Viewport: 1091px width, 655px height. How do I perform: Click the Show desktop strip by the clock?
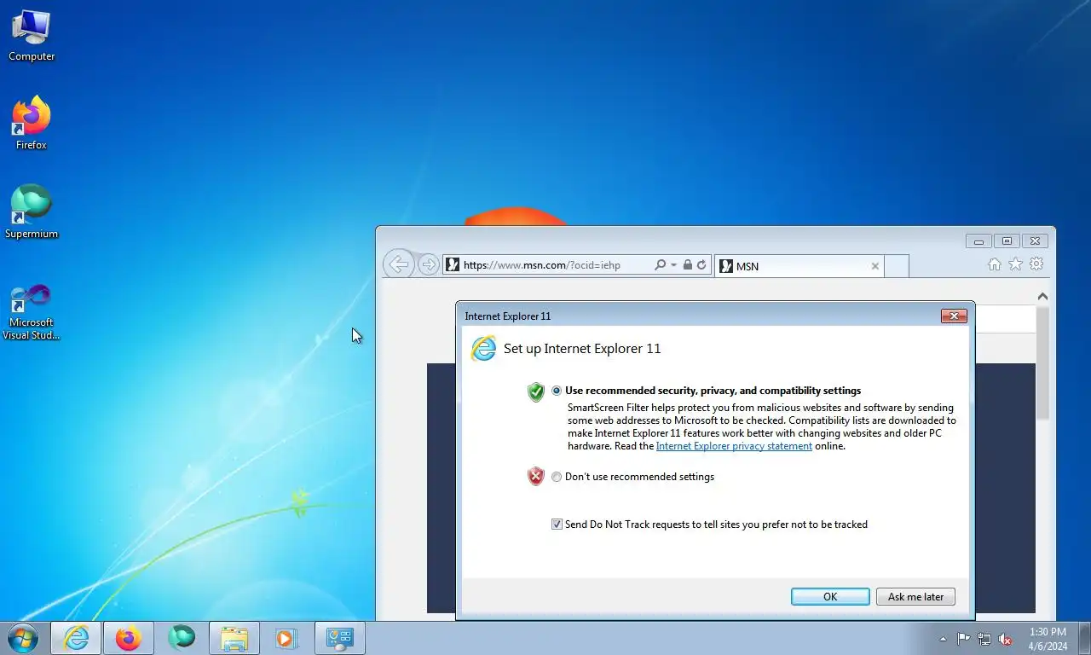coord(1084,638)
